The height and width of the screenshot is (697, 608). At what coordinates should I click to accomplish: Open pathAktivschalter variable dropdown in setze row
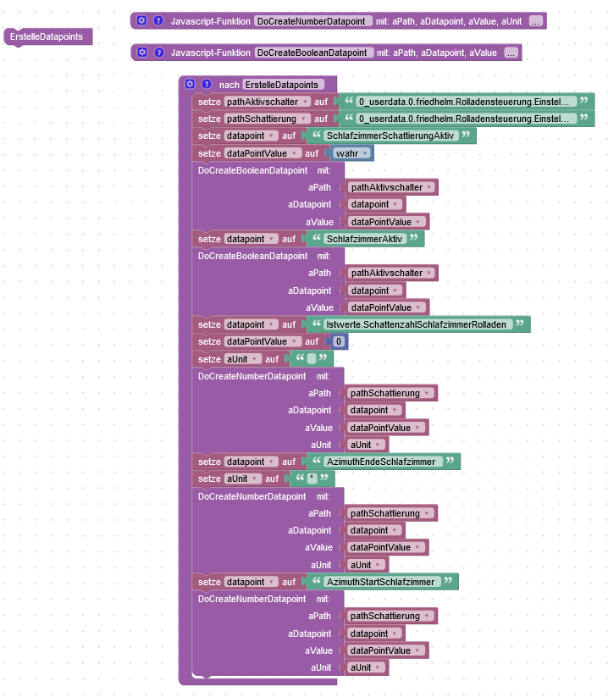pyautogui.click(x=267, y=102)
